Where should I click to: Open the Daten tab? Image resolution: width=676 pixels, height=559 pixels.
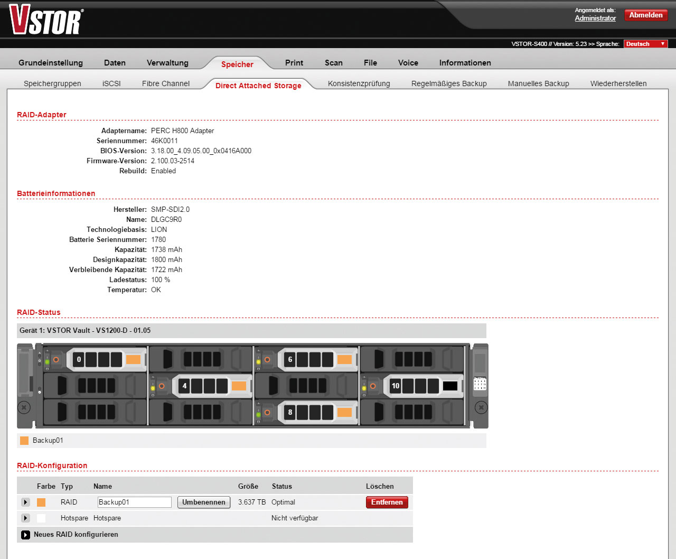(115, 62)
